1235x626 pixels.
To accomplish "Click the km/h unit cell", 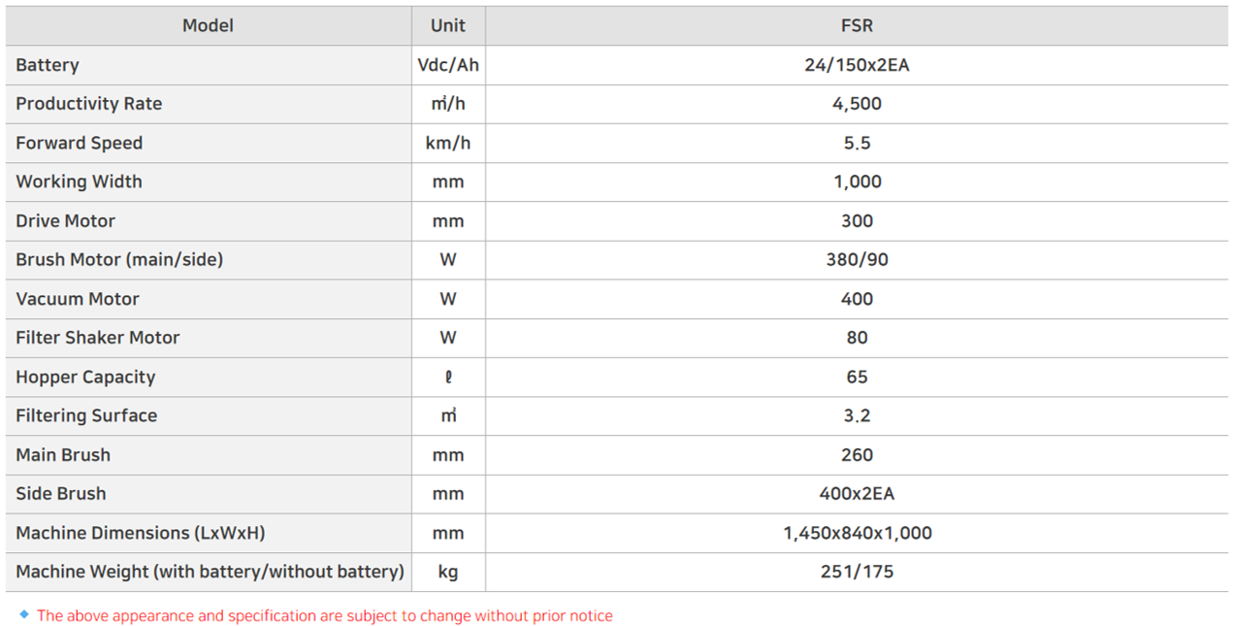I will point(448,143).
